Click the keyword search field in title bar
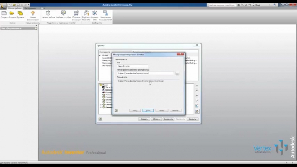Viewport: 297px width, 167px height. coord(222,5)
